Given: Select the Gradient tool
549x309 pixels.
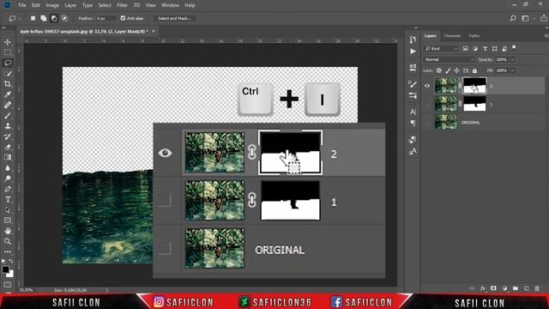Looking at the screenshot, I should 8,158.
